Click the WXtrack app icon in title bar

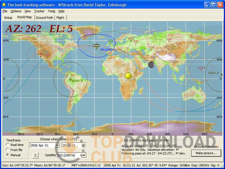point(4,5)
